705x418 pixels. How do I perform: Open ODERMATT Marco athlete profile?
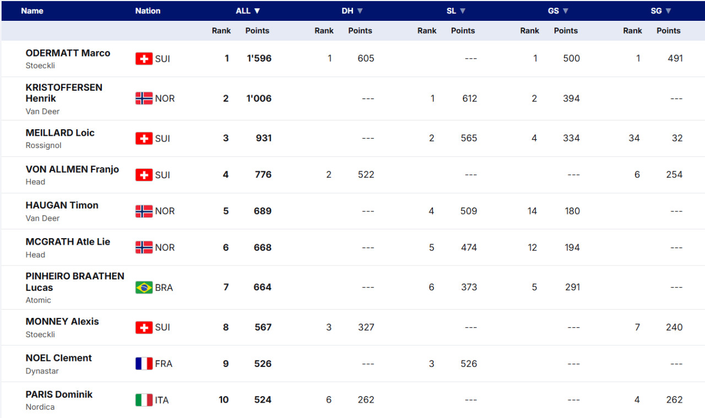(68, 53)
